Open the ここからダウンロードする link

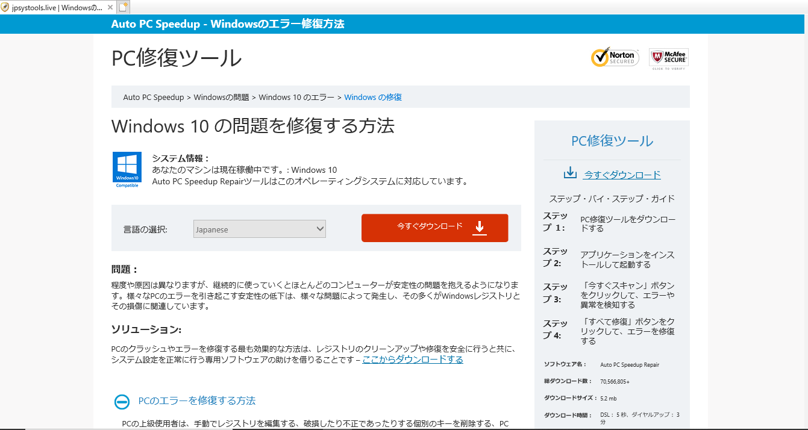(x=413, y=360)
